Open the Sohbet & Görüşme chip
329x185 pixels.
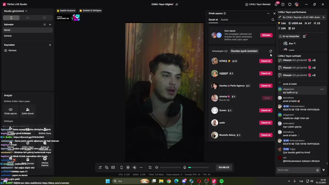[x=90, y=11]
